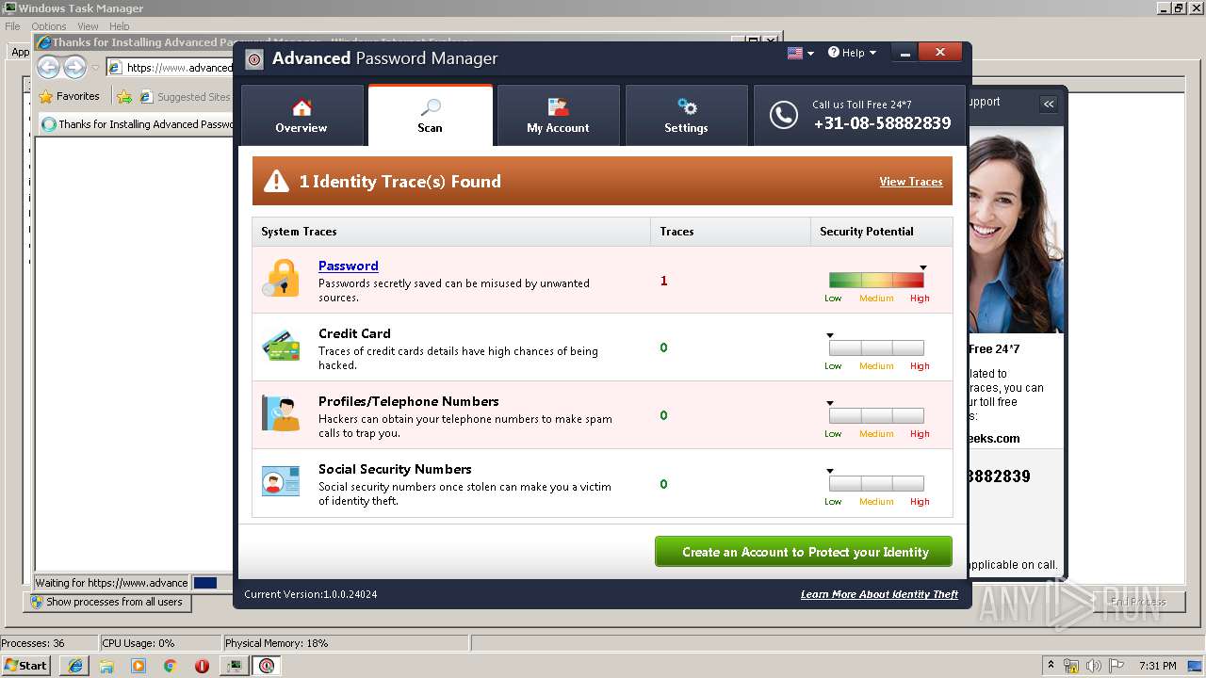Expand the Help dropdown menu
The height and width of the screenshot is (678, 1206).
coord(852,53)
